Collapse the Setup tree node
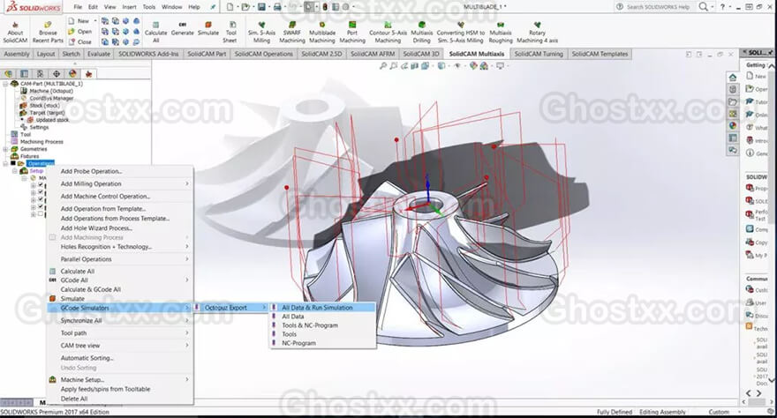 click(15, 171)
